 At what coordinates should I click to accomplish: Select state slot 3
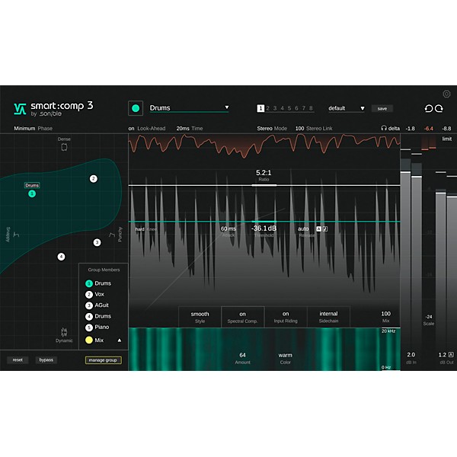coord(275,108)
